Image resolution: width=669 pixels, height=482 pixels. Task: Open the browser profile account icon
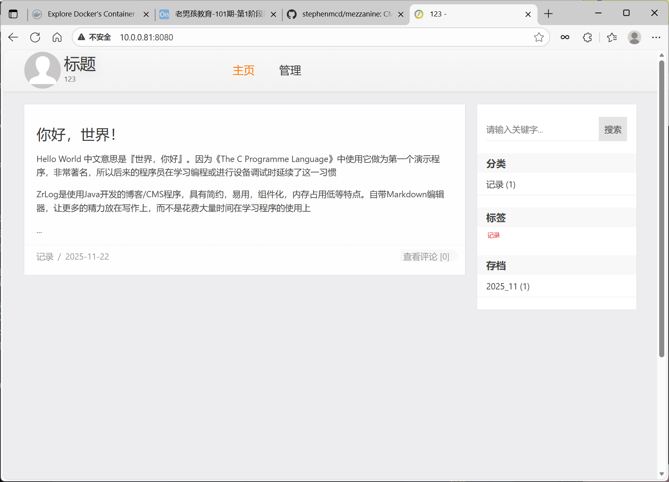(x=634, y=37)
